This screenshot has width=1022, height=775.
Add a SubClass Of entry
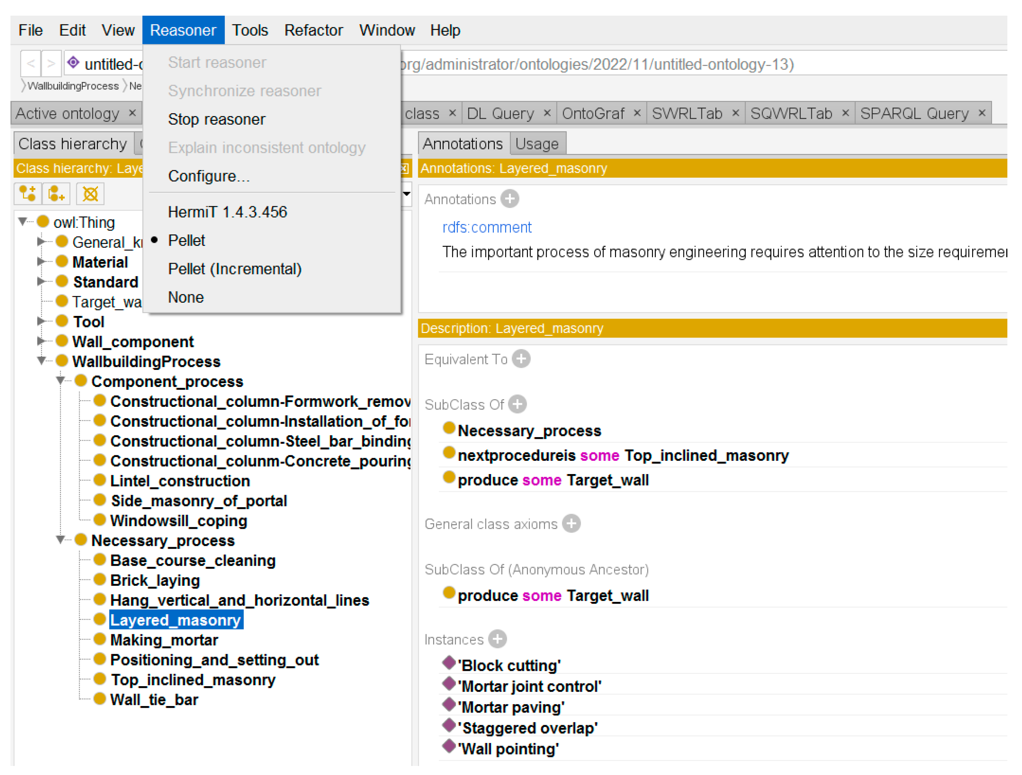[517, 404]
